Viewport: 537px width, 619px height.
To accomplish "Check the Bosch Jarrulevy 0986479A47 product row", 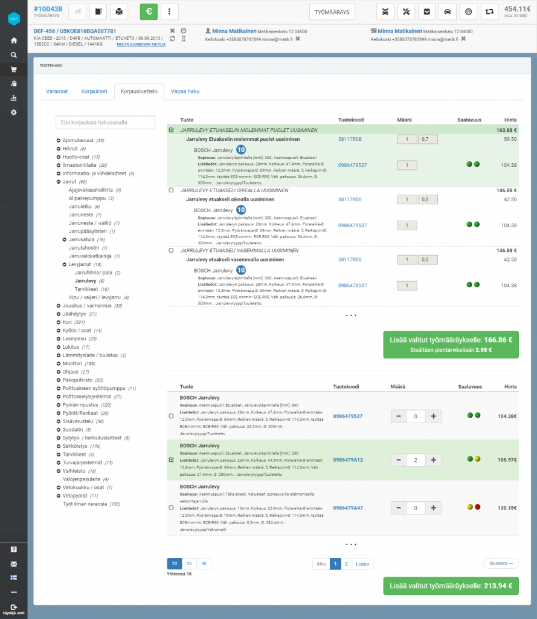I will pos(171,508).
